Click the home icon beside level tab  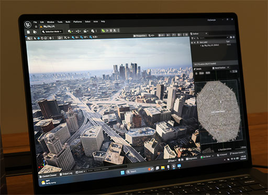coord(36,27)
